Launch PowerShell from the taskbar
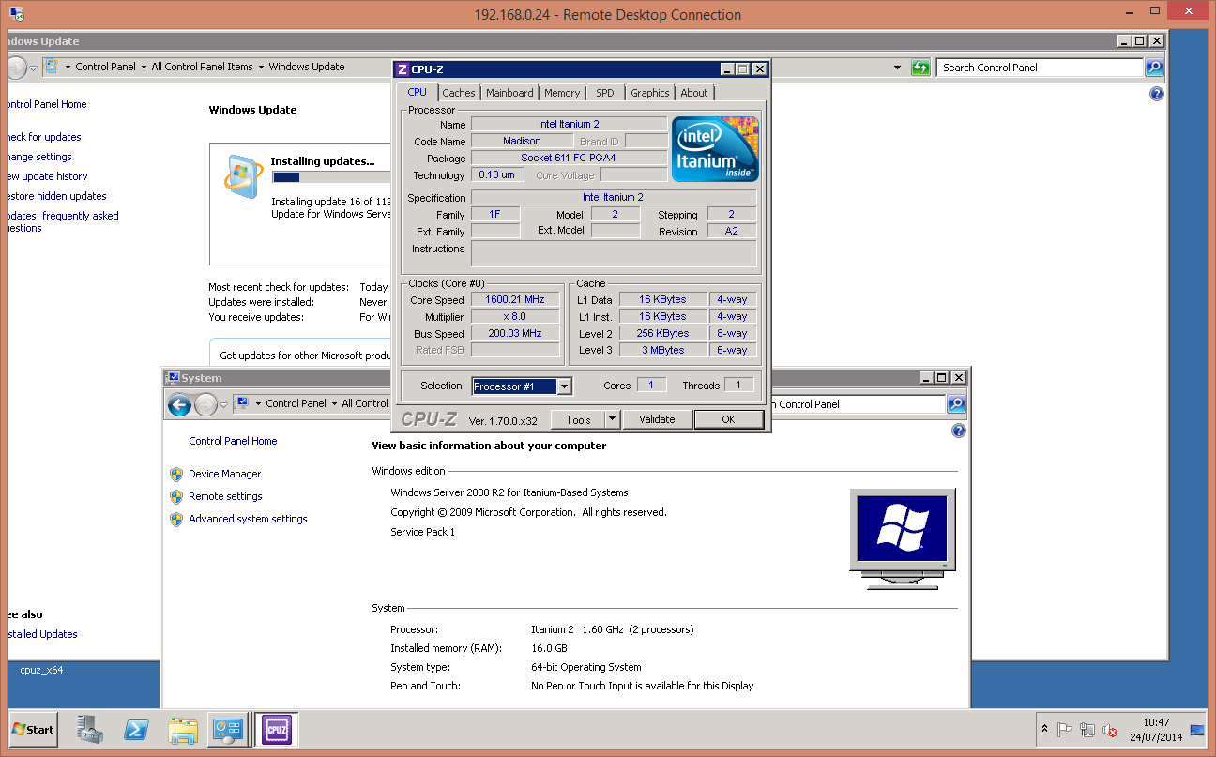The image size is (1216, 757). (x=137, y=729)
